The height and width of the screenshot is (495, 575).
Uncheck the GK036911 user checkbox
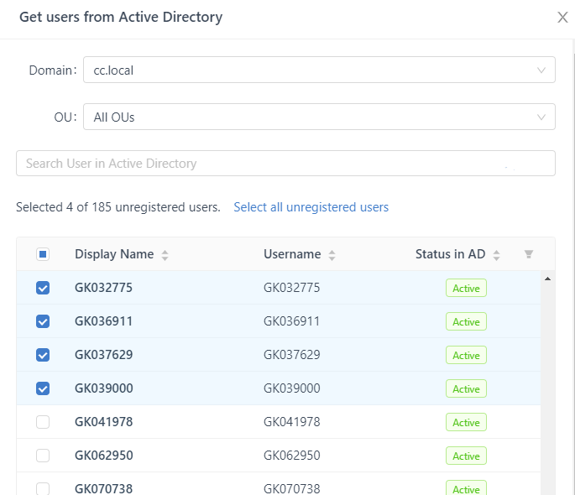[x=43, y=321]
